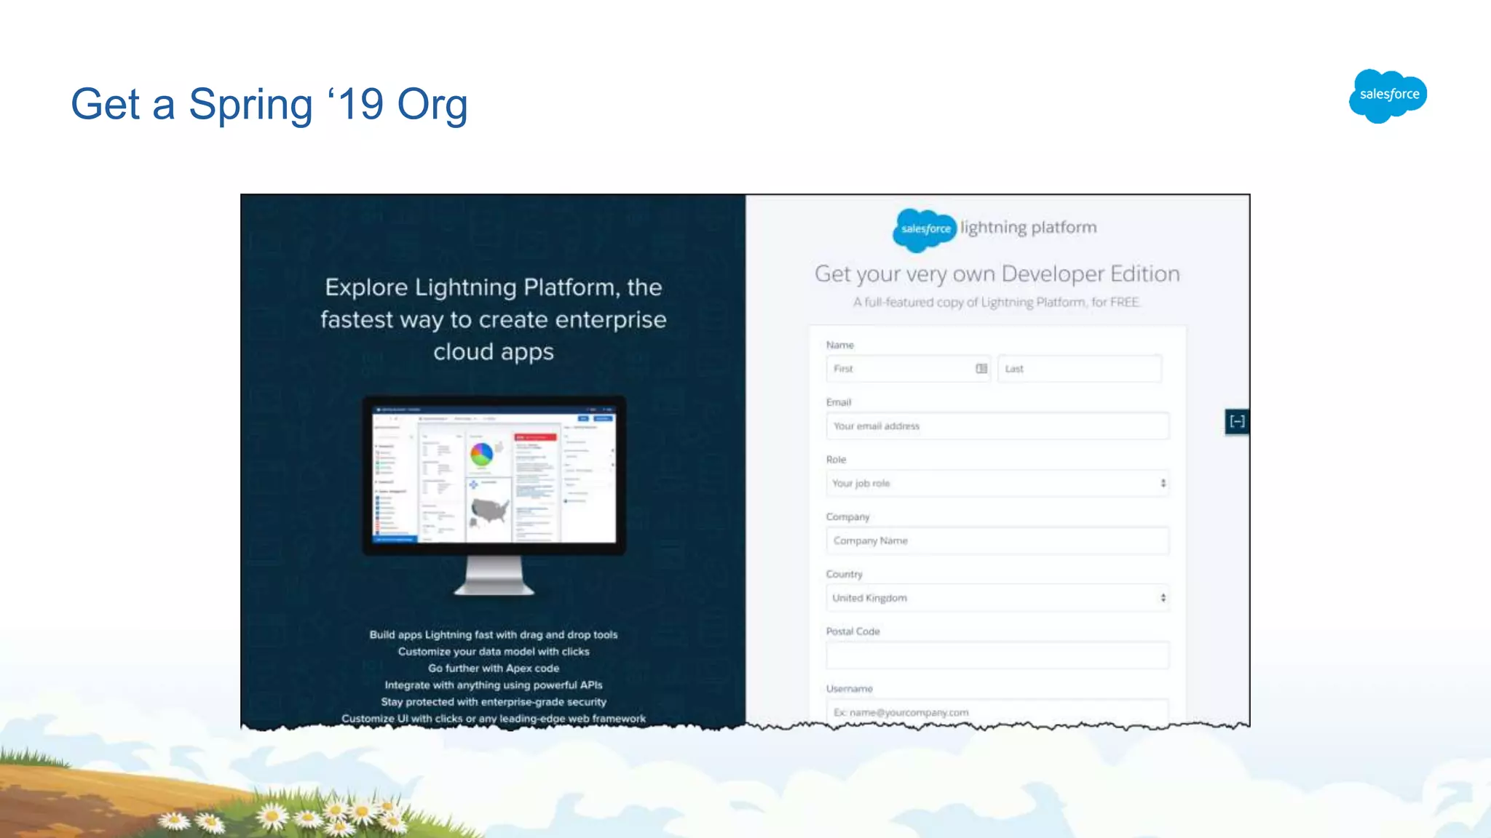
Task: Click the pie chart on the monitor screenshot
Action: [481, 455]
